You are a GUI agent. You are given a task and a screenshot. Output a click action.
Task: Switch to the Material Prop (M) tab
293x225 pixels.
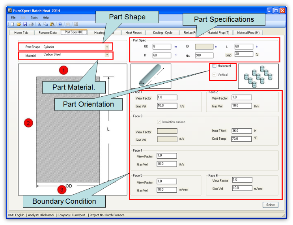[x=248, y=32]
